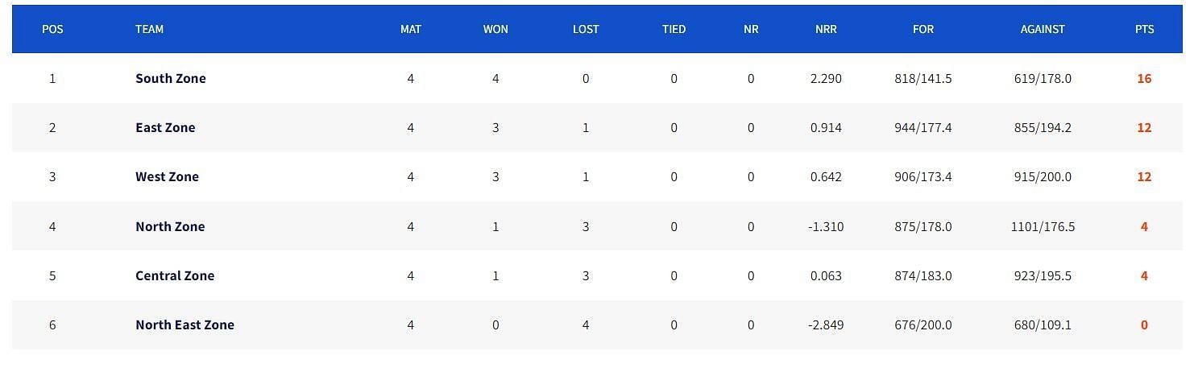Select North East Zone's -2.849 NRR
1194x368 pixels.
826,325
